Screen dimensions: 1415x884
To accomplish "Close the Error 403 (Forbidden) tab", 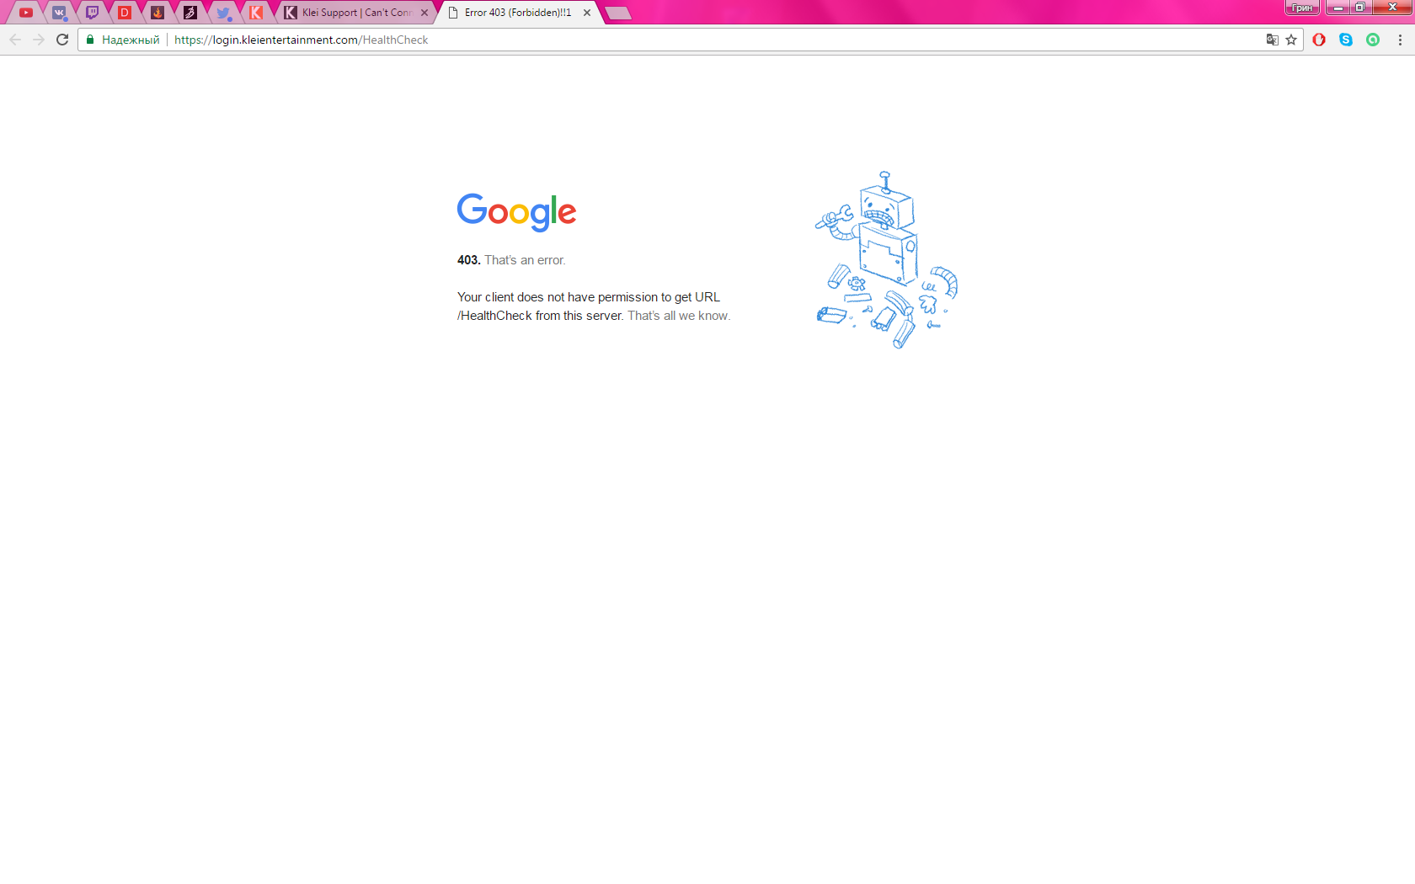I will [x=587, y=13].
